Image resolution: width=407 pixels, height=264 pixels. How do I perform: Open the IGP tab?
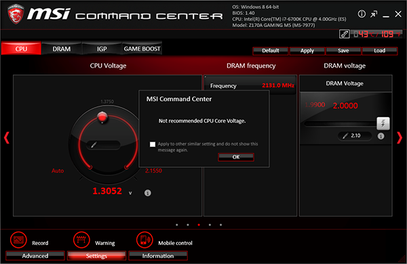[102, 49]
